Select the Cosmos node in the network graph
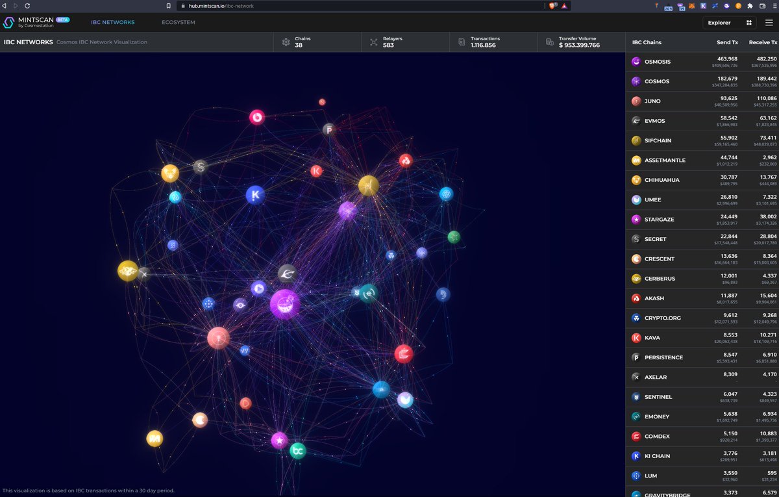 coord(347,210)
